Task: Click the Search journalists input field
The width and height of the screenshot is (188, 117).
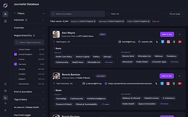Action: [x=78, y=14]
